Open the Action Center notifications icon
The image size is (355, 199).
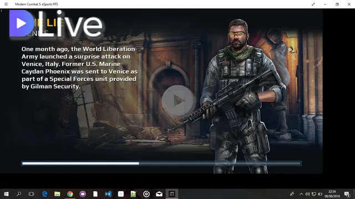pyautogui.click(x=347, y=194)
